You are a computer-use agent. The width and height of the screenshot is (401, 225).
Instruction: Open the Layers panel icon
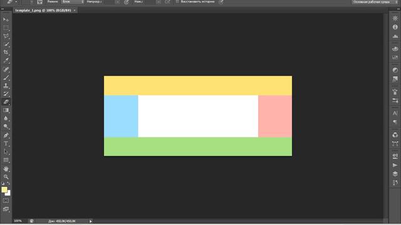pos(395,174)
